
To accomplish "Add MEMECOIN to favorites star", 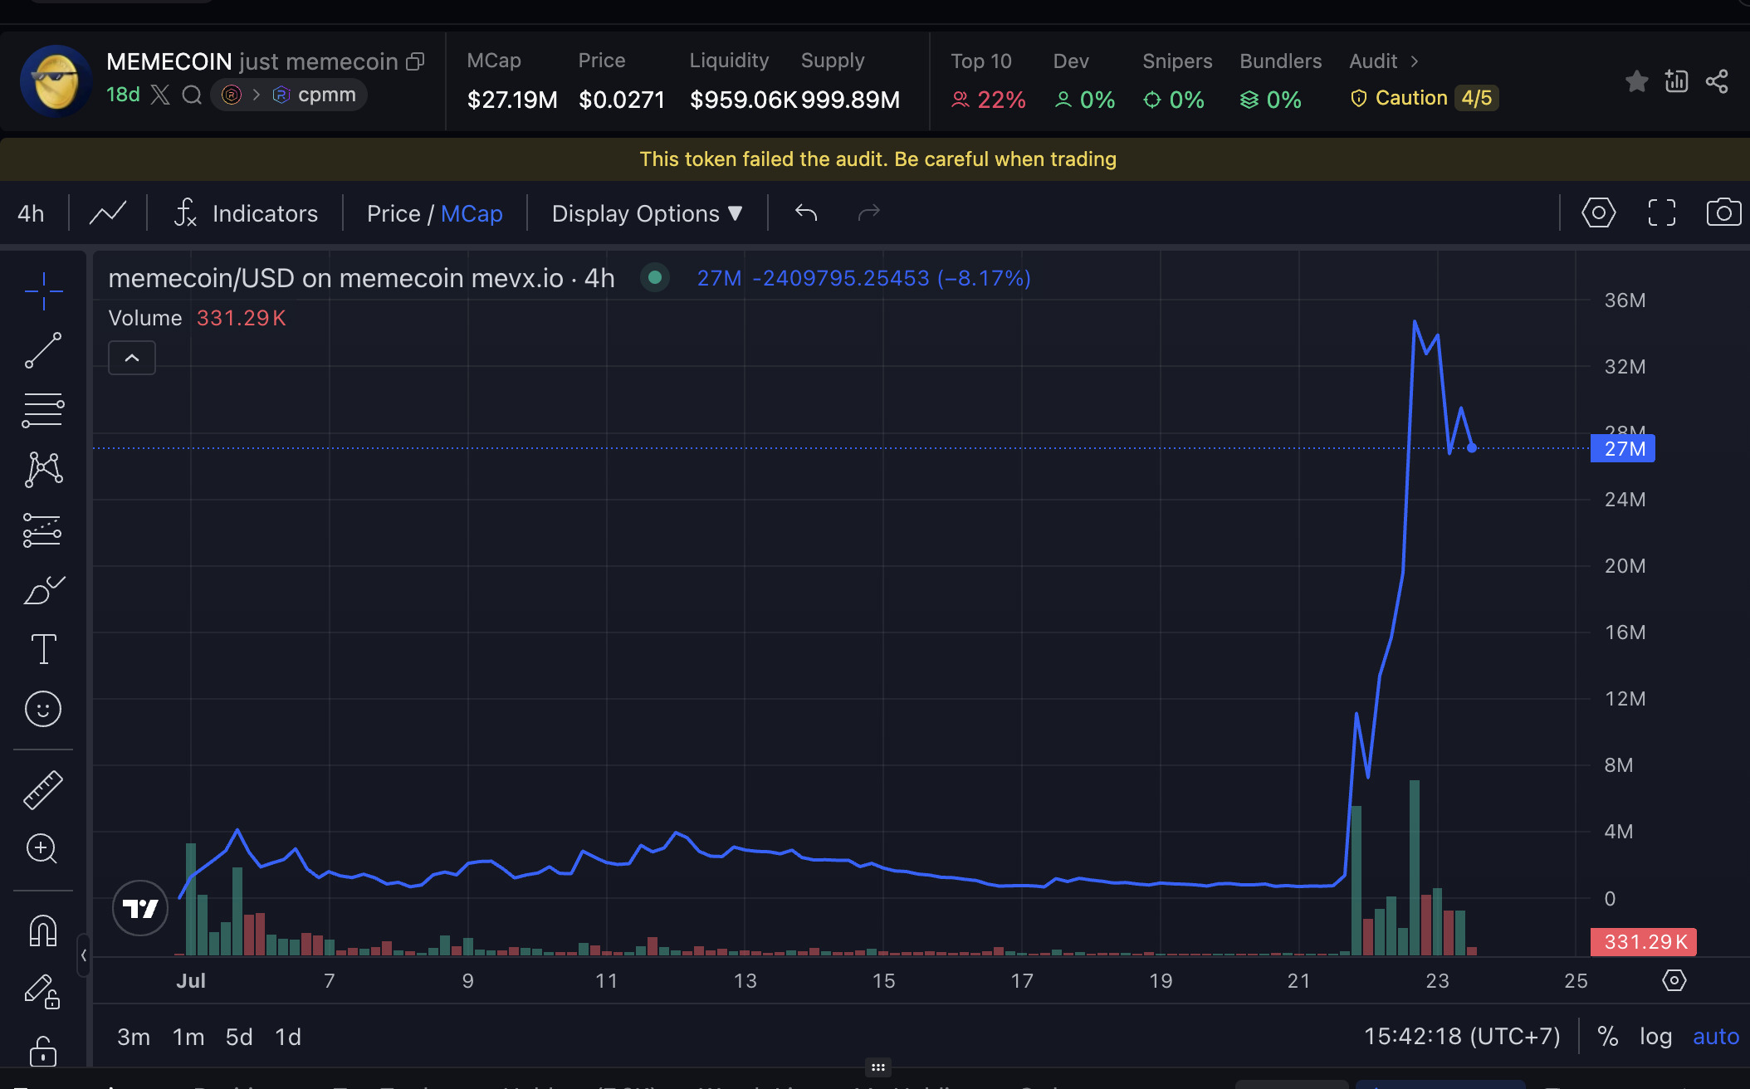I will click(x=1636, y=81).
